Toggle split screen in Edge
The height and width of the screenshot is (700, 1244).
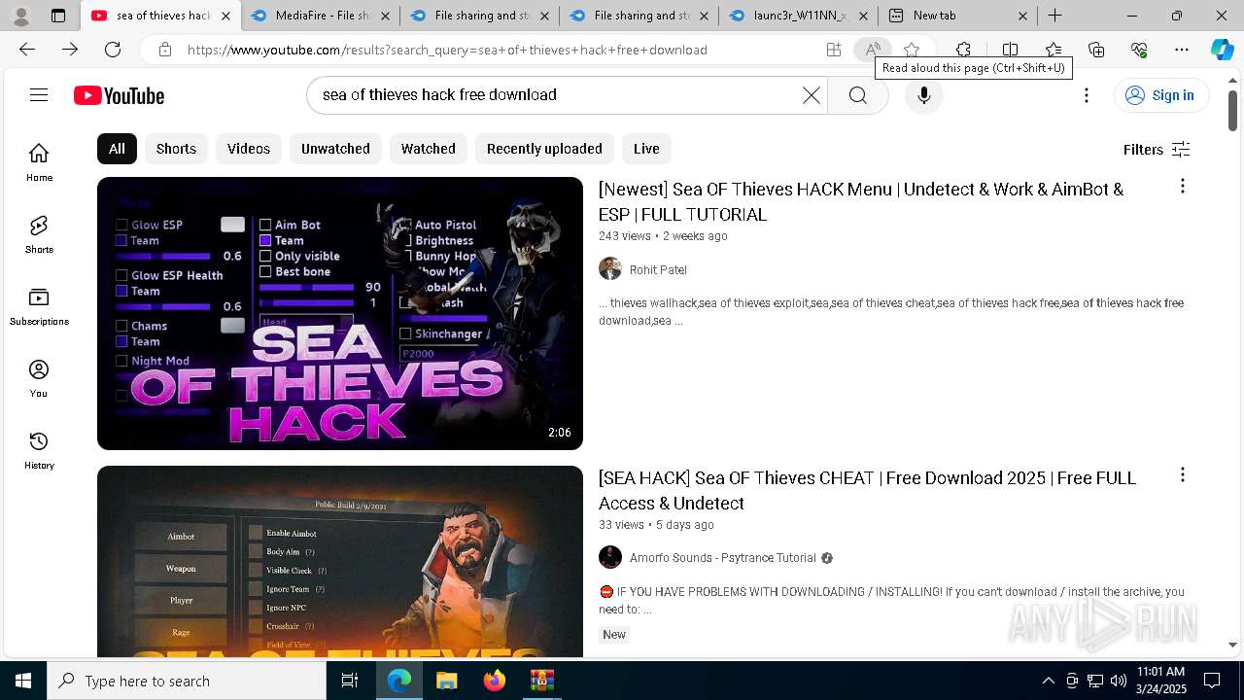(1010, 50)
